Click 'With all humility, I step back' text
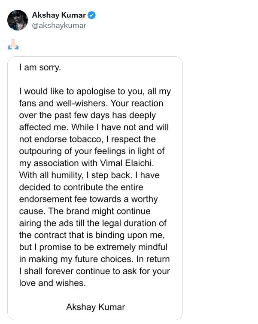The image size is (258, 324). point(76,175)
